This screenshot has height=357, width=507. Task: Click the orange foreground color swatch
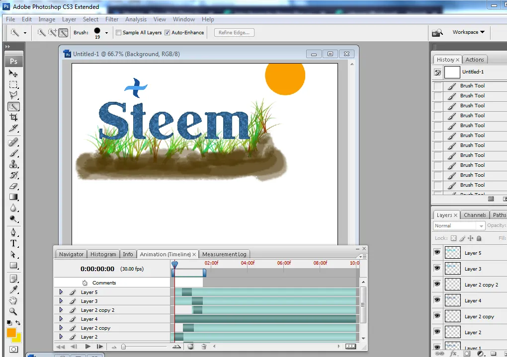point(10,333)
